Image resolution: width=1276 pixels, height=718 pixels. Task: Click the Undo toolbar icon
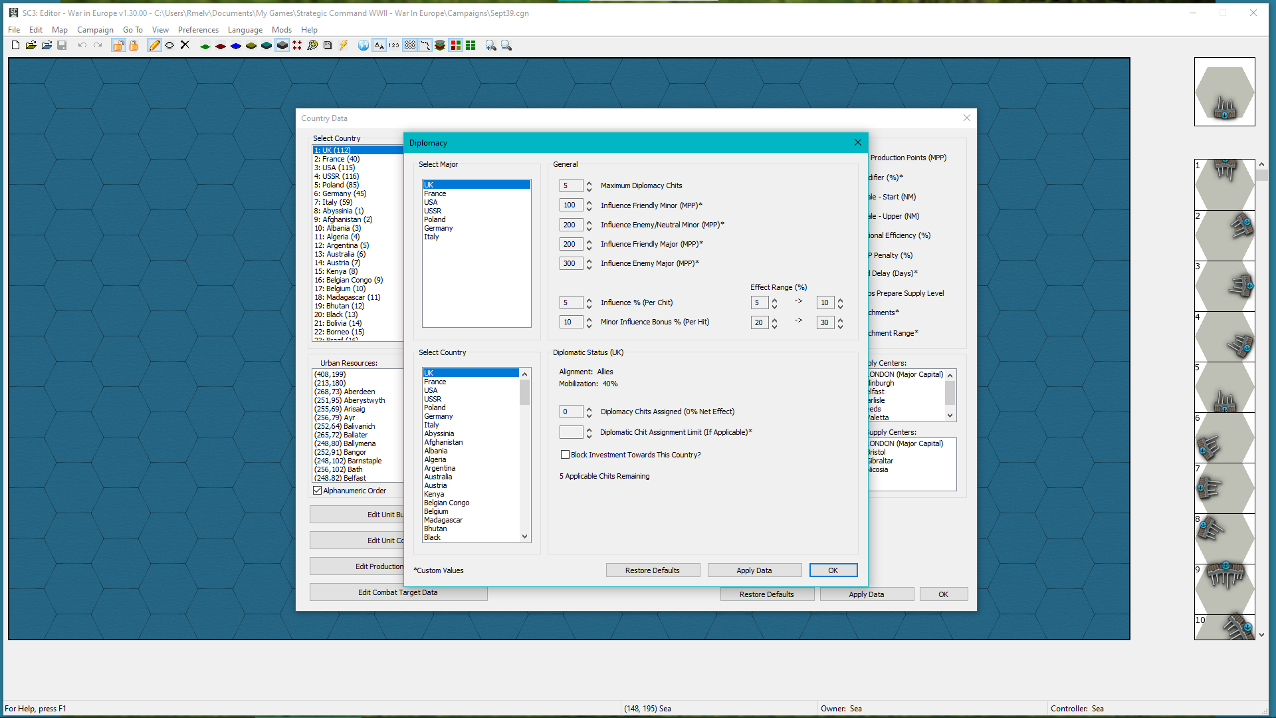tap(81, 45)
